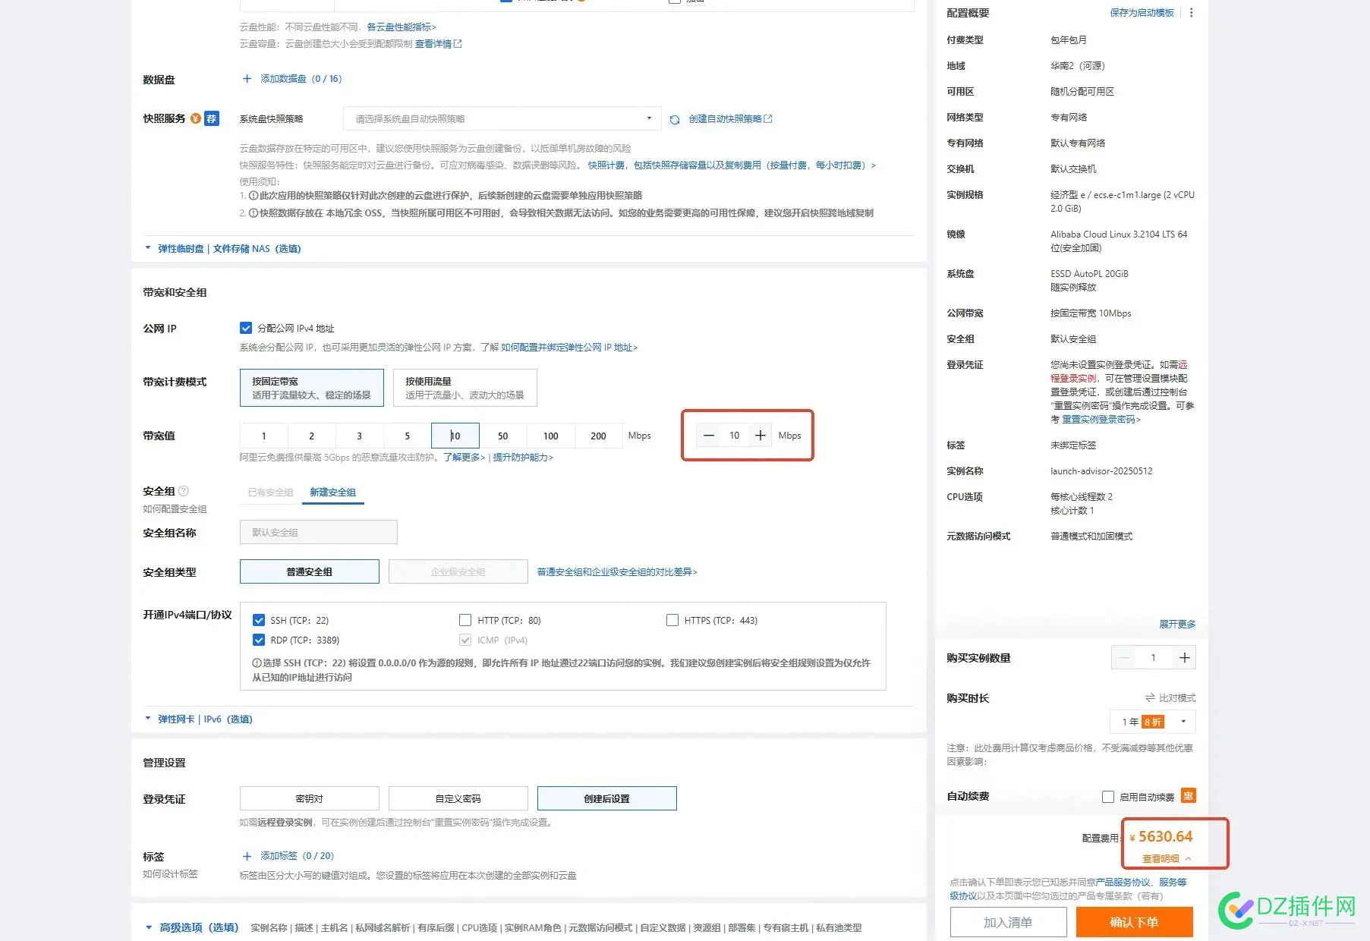Select the 按使用流量 bandwidth billing mode
Screen dimensions: 1370x941
(x=464, y=388)
